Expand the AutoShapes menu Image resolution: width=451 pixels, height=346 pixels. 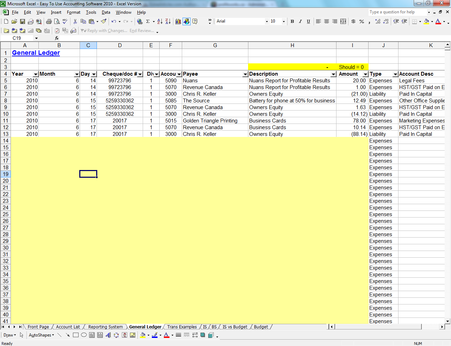coord(40,335)
